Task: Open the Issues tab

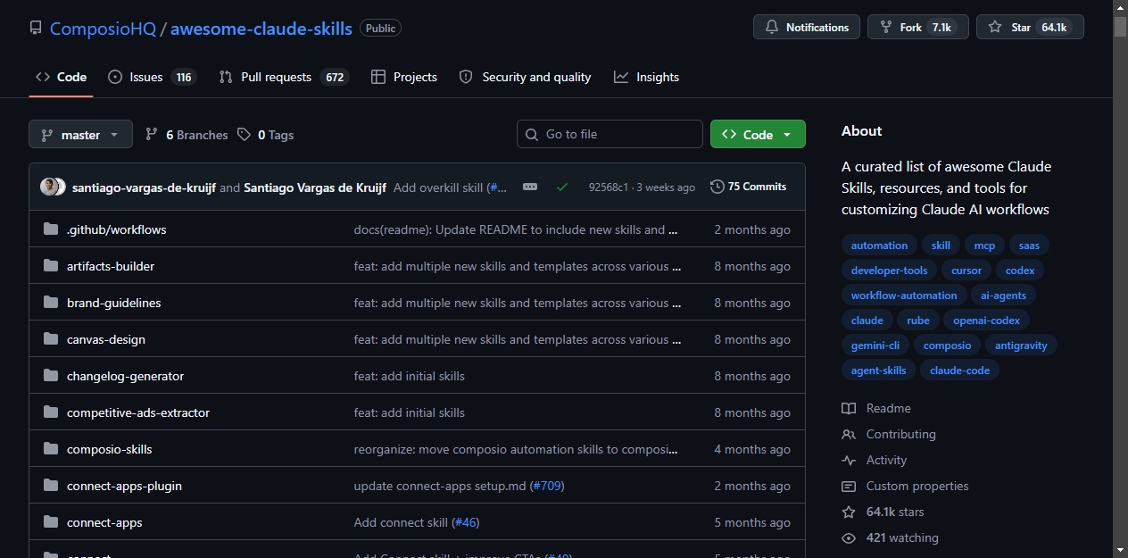Action: pos(151,77)
